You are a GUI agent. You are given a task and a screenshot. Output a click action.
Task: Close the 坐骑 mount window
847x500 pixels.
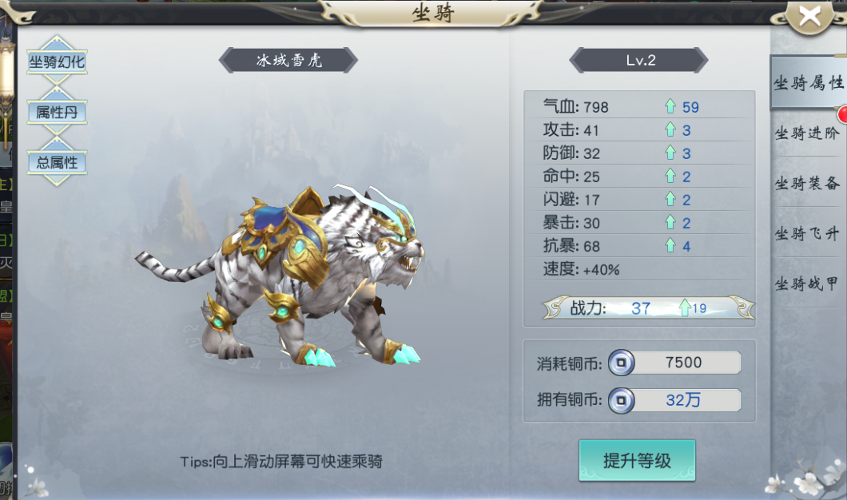click(x=809, y=18)
